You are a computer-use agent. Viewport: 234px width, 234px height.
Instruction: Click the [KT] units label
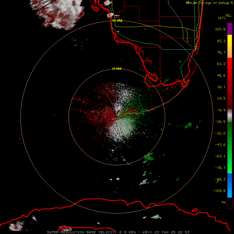pyautogui.click(x=222, y=18)
